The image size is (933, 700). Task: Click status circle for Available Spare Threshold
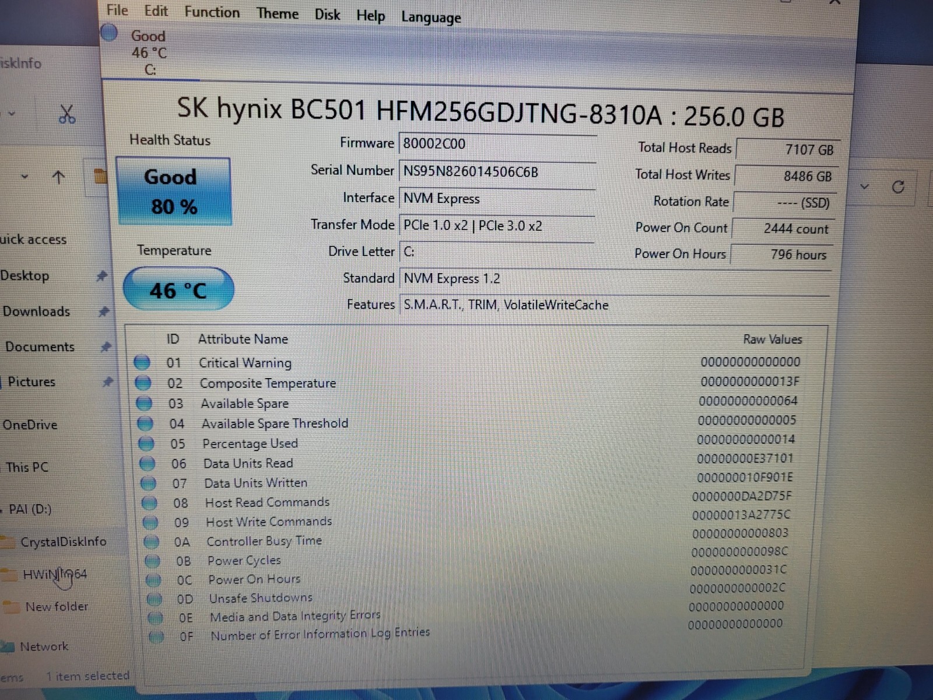click(145, 423)
